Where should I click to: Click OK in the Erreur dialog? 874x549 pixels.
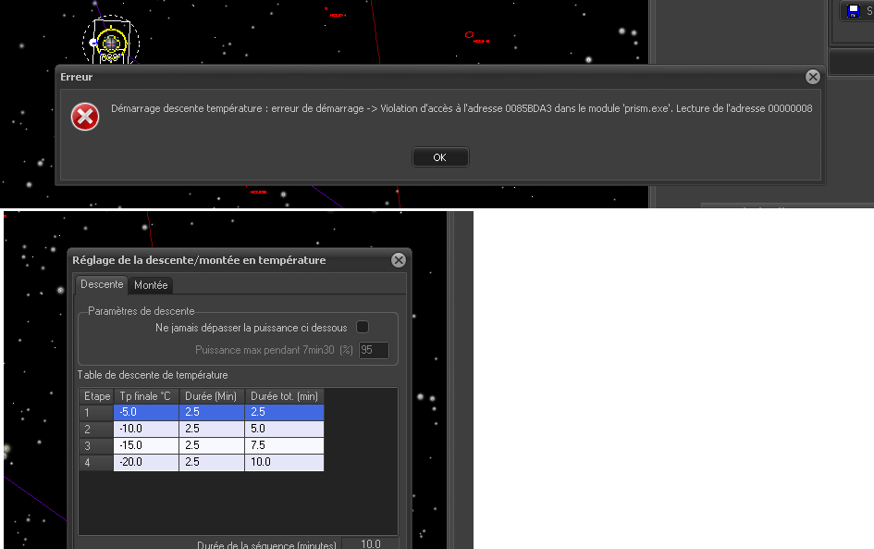(439, 157)
